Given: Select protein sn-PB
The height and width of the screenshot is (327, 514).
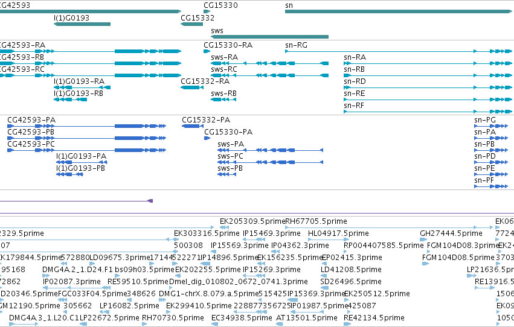Looking at the screenshot, I should 484,144.
